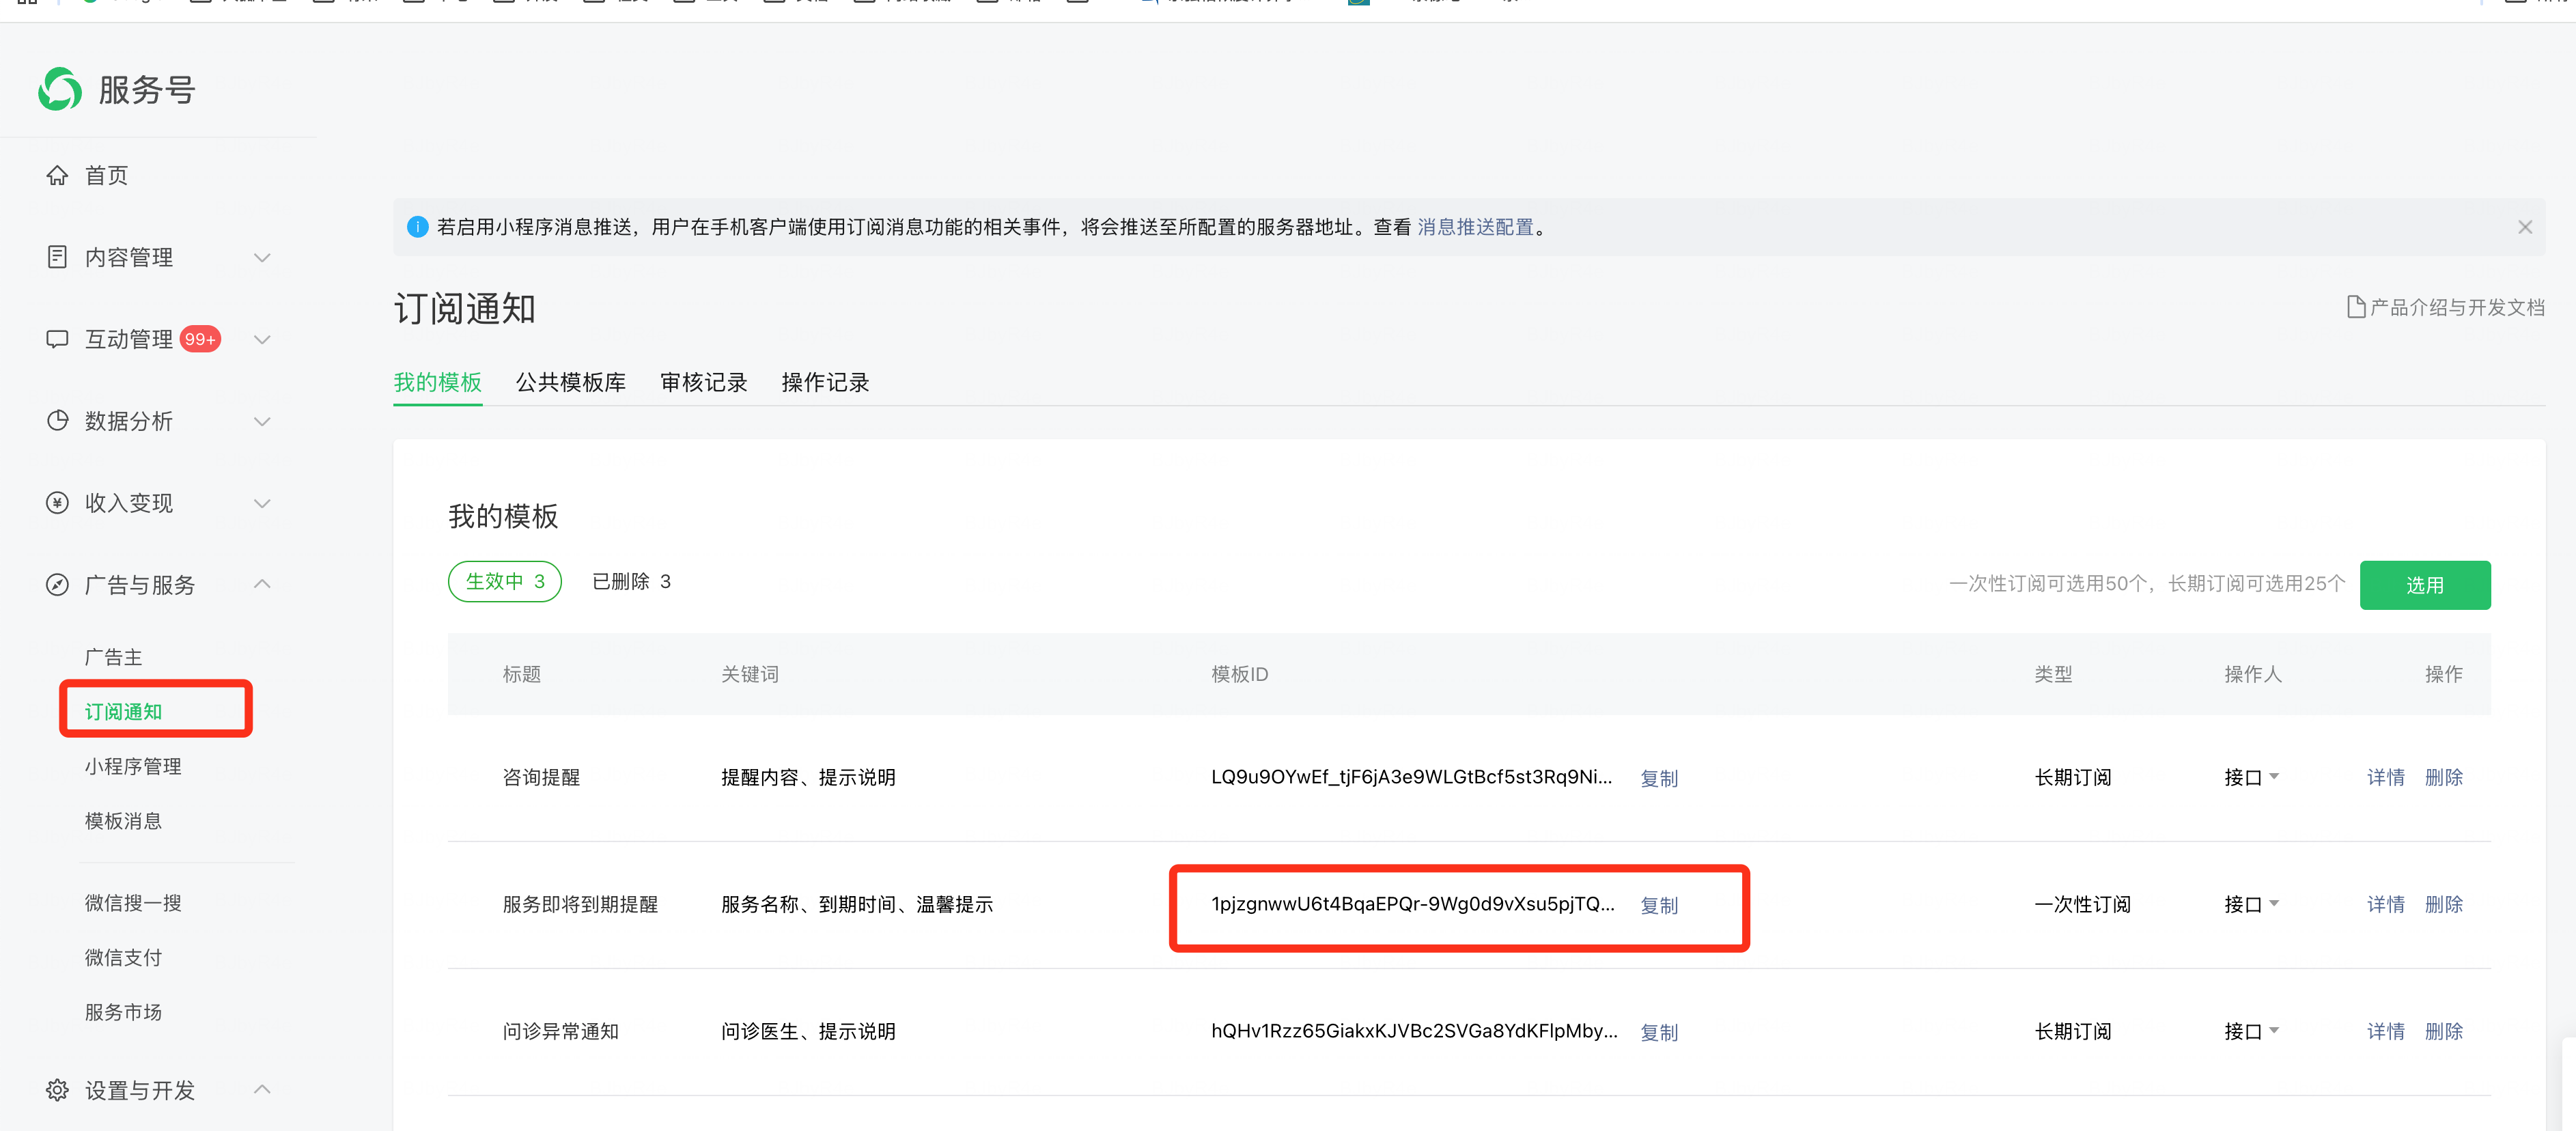Click the 广告与服务 compass icon
Viewport: 2576px width, 1131px height.
tap(57, 585)
